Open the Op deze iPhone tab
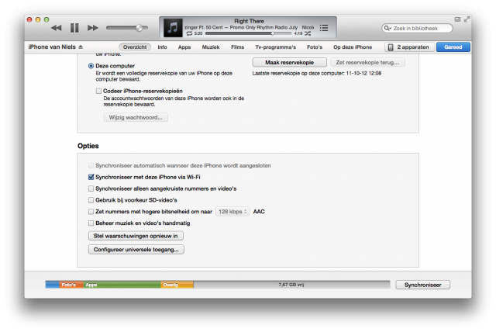Screen dimensions: 496x332 coord(353,47)
